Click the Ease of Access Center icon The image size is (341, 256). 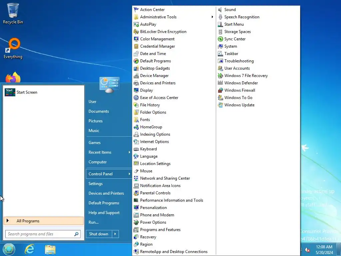click(x=136, y=98)
